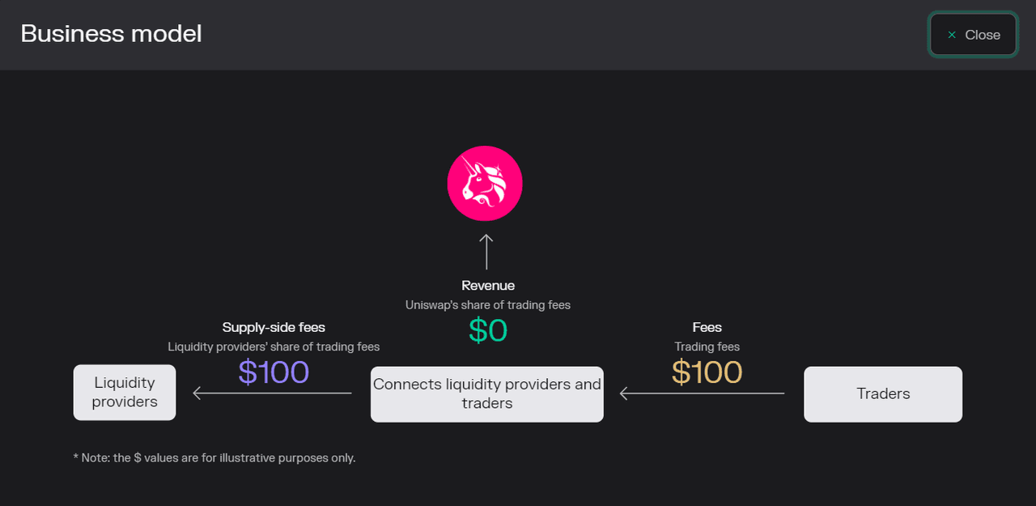
Task: Click the Fees heading above Trading fees
Action: point(707,328)
